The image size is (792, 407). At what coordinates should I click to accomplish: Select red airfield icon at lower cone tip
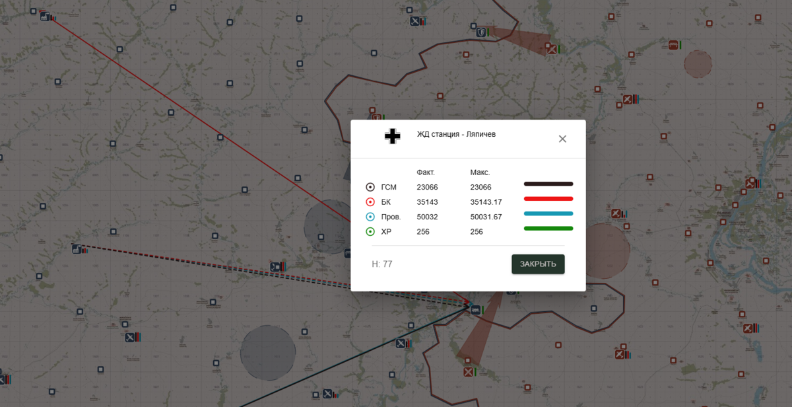click(468, 372)
